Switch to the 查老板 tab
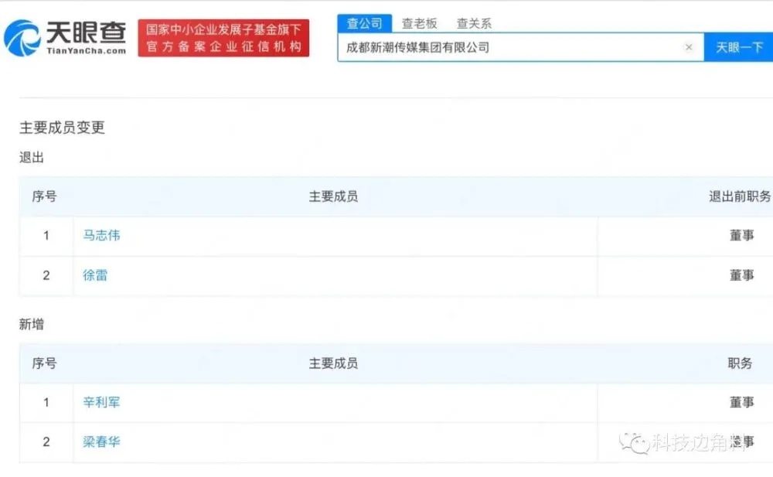The width and height of the screenshot is (773, 477). pyautogui.click(x=419, y=23)
